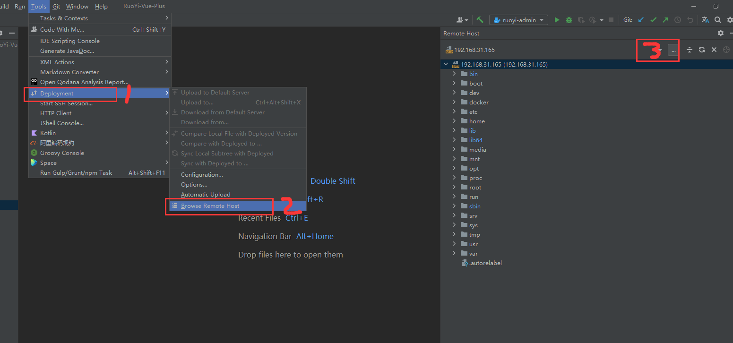This screenshot has height=343, width=733.
Task: Open Tasks & Contexts submenu
Action: [99, 18]
